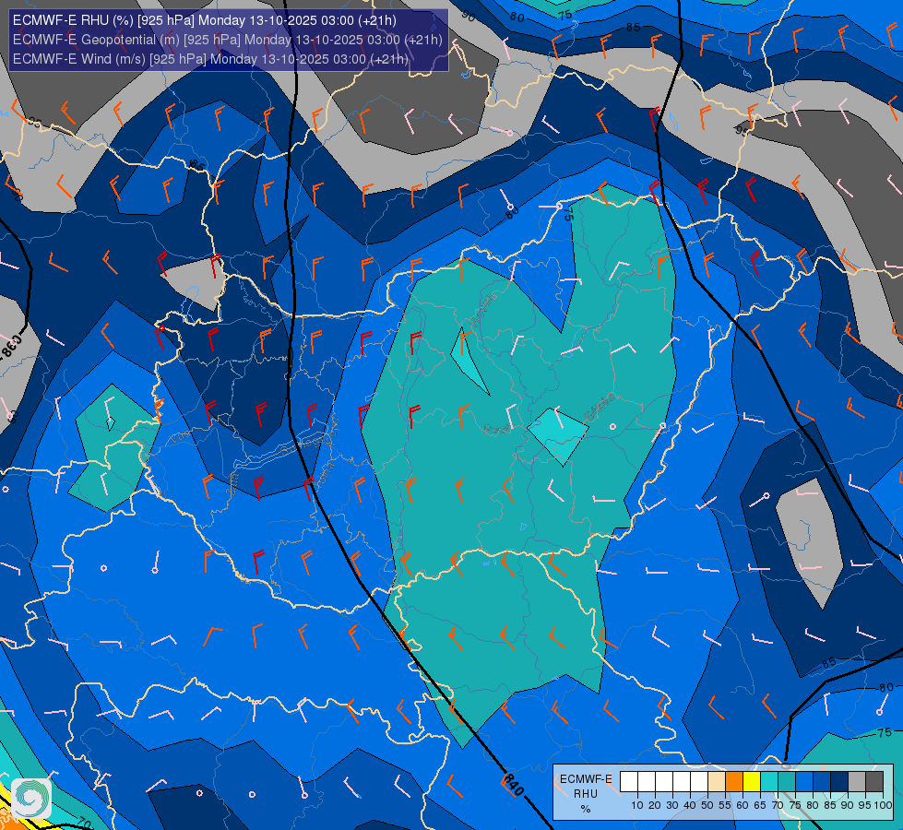903x830 pixels.
Task: Select the light gray 90–95% legend swatch
Action: [857, 782]
